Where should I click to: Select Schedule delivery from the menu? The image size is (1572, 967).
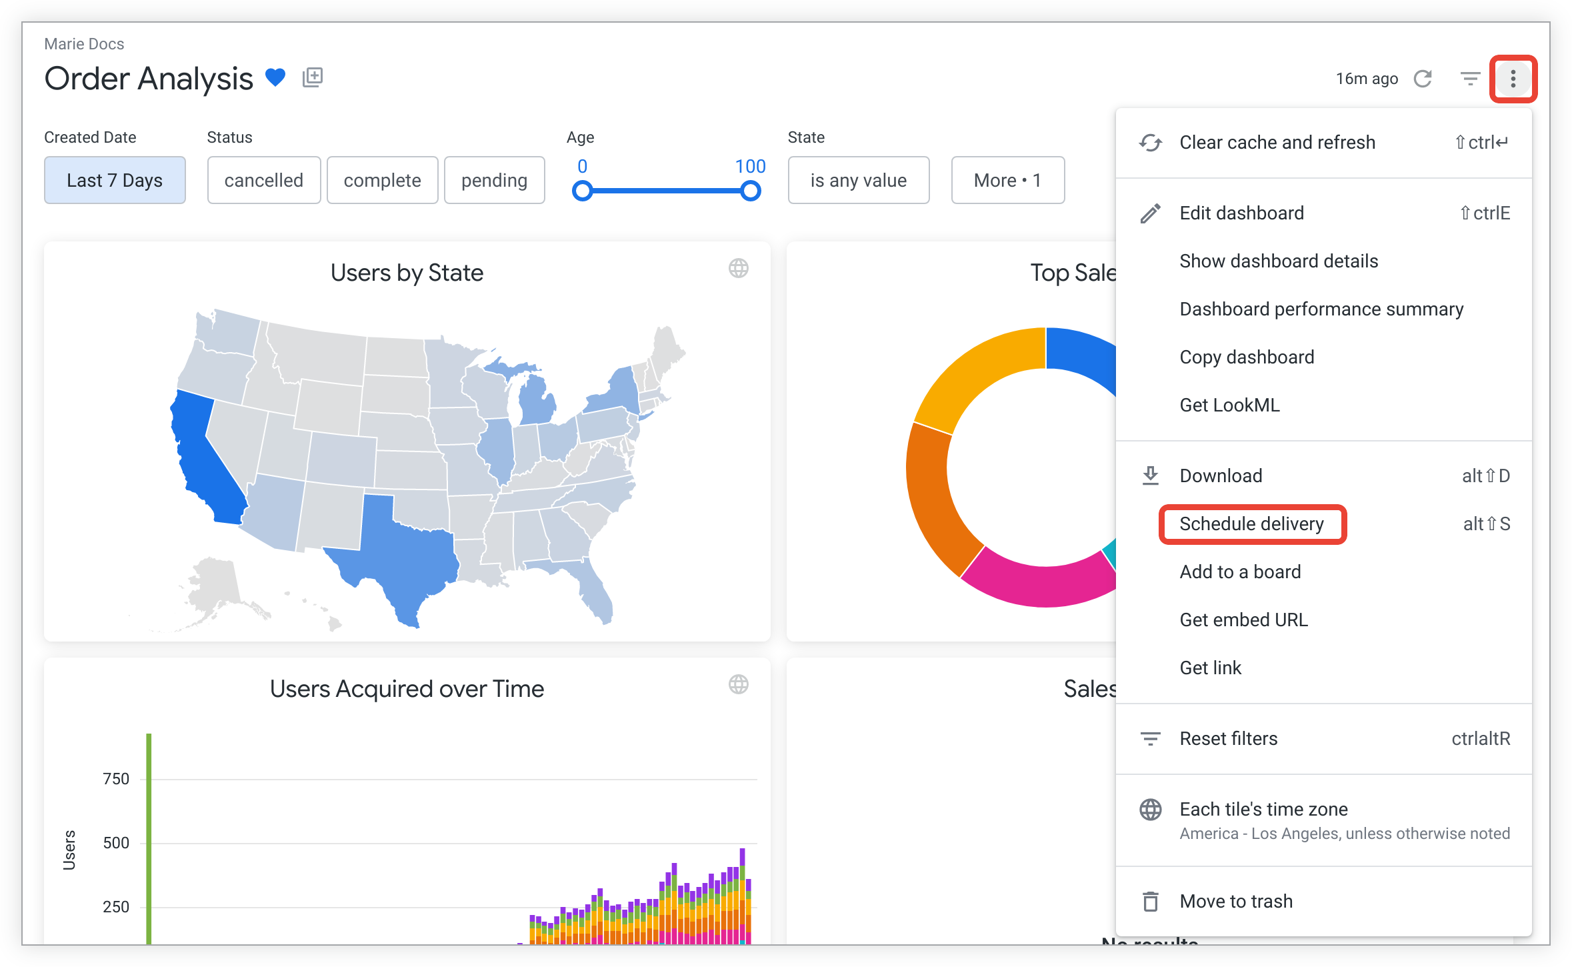pyautogui.click(x=1251, y=524)
